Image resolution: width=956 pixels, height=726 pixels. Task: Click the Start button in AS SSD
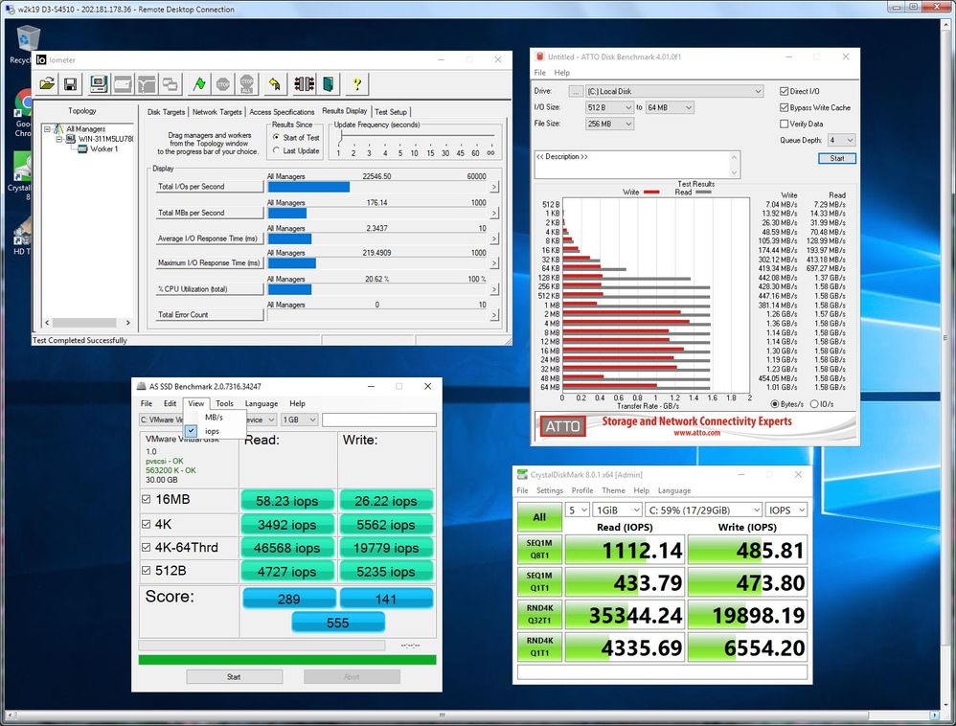click(x=234, y=676)
